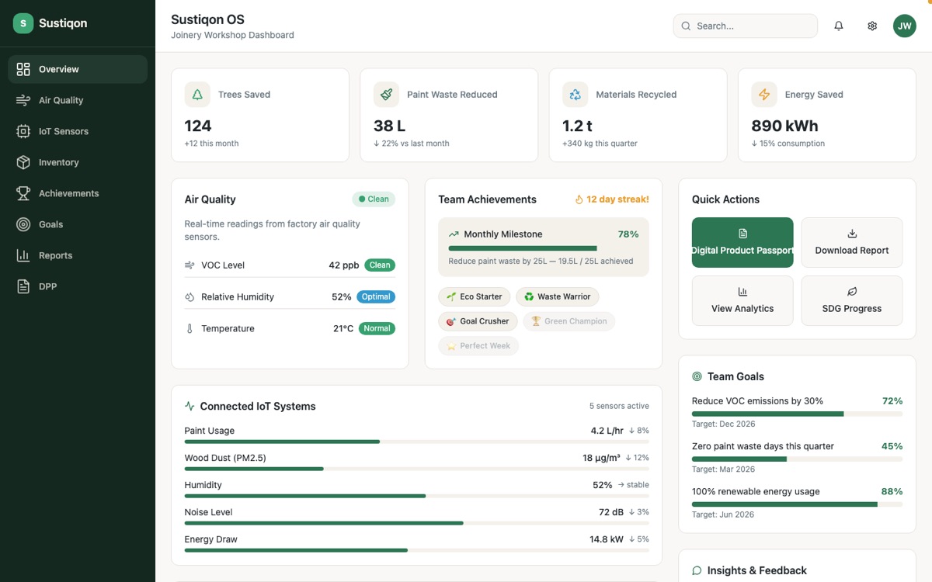The height and width of the screenshot is (582, 932).
Task: Click the "14.8 kW" Energy Draw reading
Action: [607, 539]
